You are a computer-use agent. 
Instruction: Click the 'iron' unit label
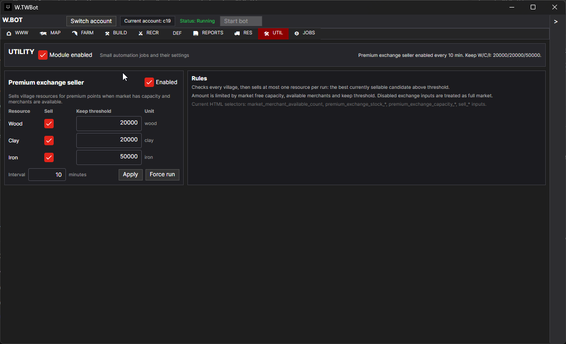click(x=149, y=157)
